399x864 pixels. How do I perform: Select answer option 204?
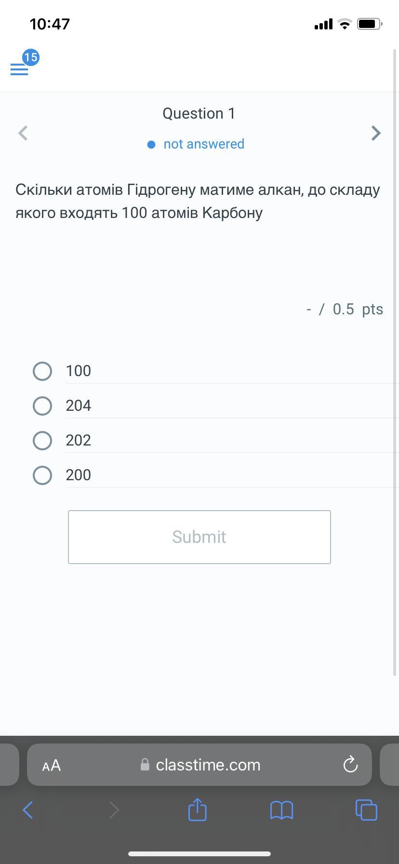(x=42, y=406)
